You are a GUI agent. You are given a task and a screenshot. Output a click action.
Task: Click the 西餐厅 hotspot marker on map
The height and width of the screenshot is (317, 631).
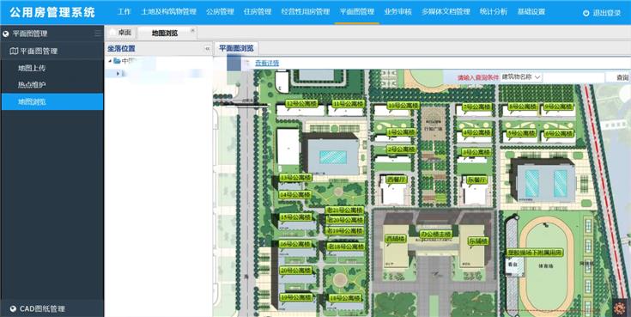click(396, 180)
